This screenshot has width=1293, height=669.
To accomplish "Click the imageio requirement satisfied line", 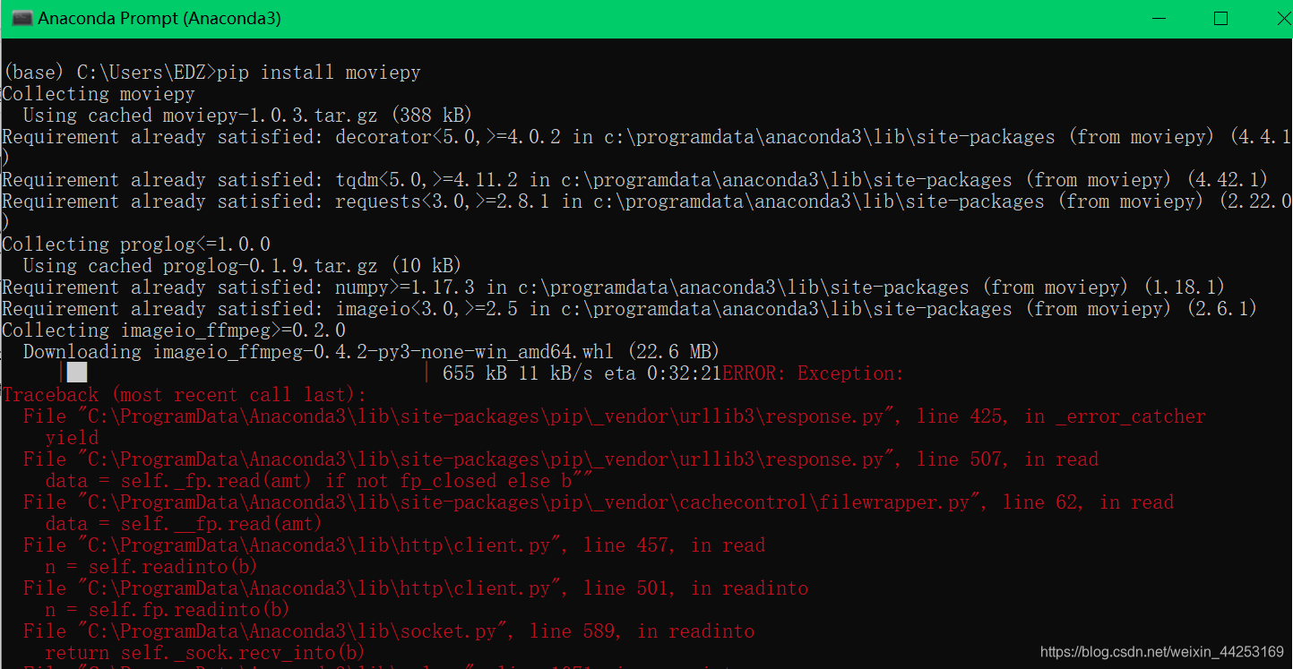I will click(x=630, y=309).
